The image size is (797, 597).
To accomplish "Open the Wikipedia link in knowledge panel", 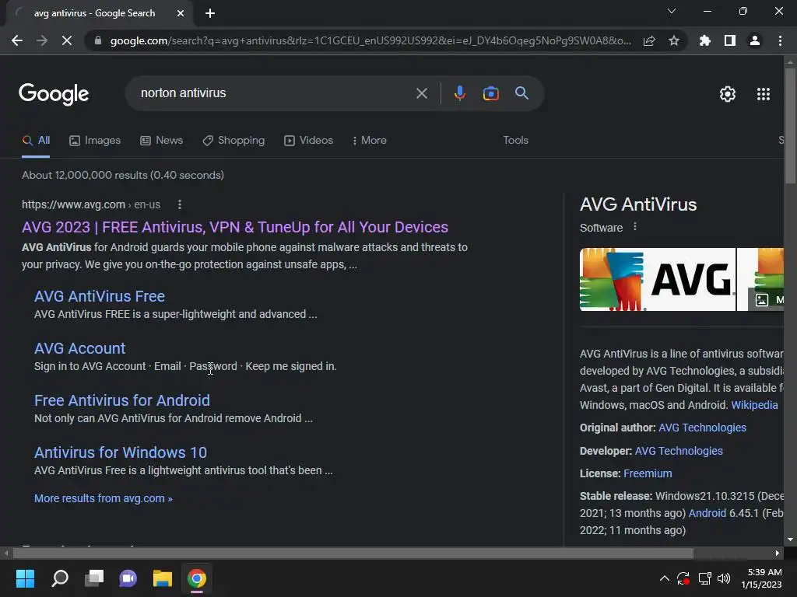I will click(754, 405).
